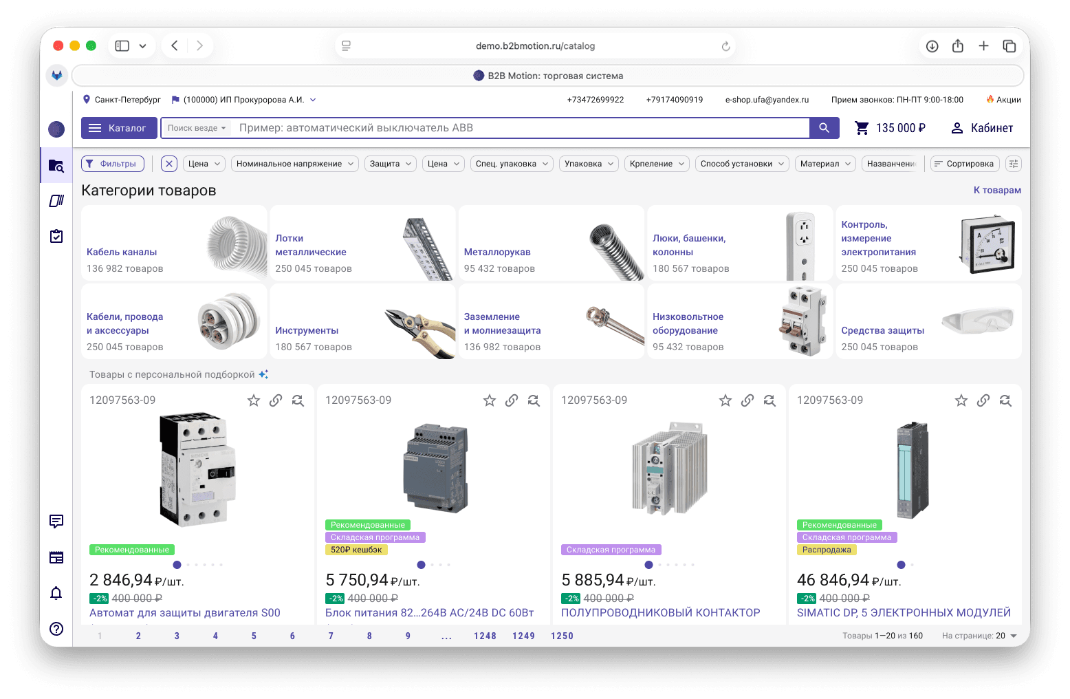1070x699 pixels.
Task: Open the Поиск везде scope dropdown
Action: point(197,128)
